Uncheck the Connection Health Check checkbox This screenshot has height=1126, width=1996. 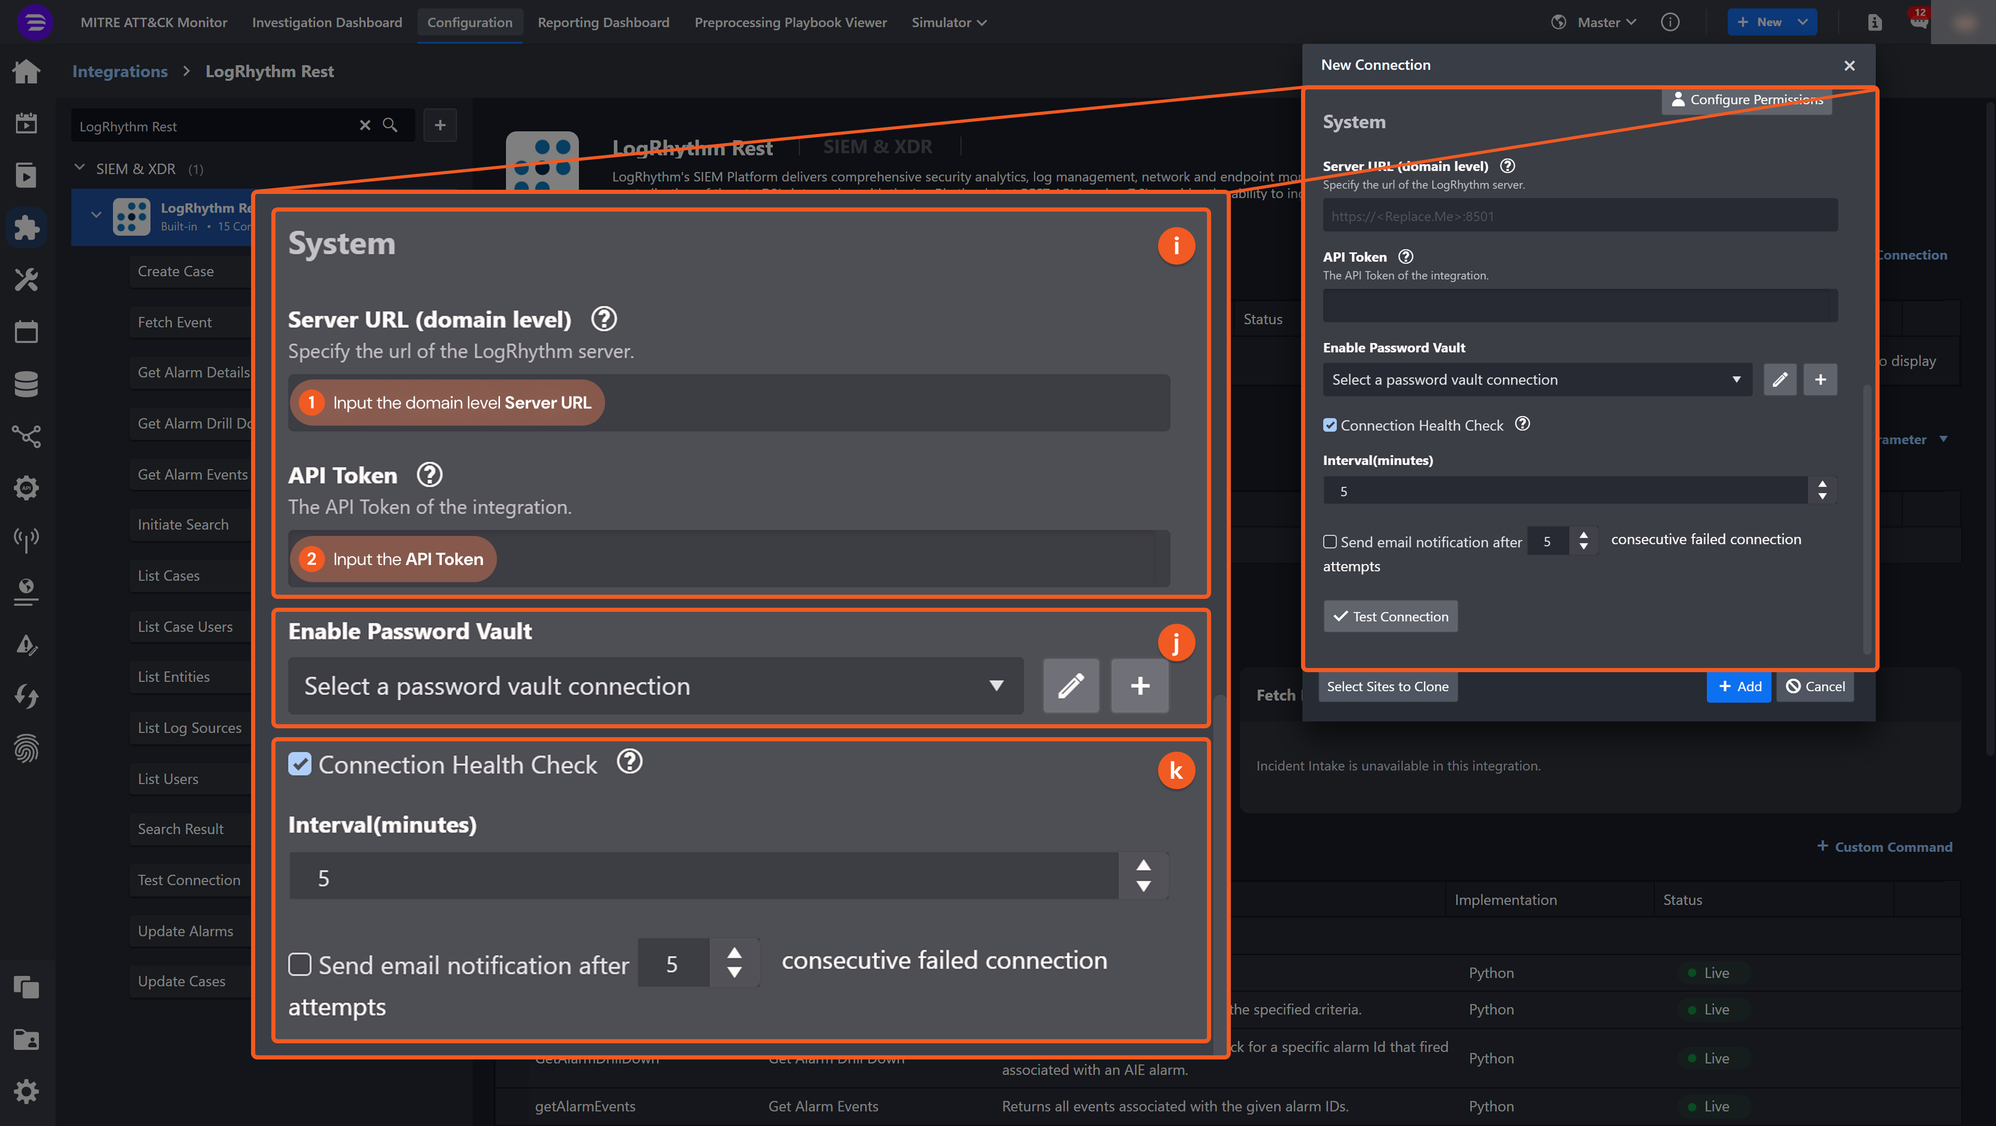tap(1330, 425)
